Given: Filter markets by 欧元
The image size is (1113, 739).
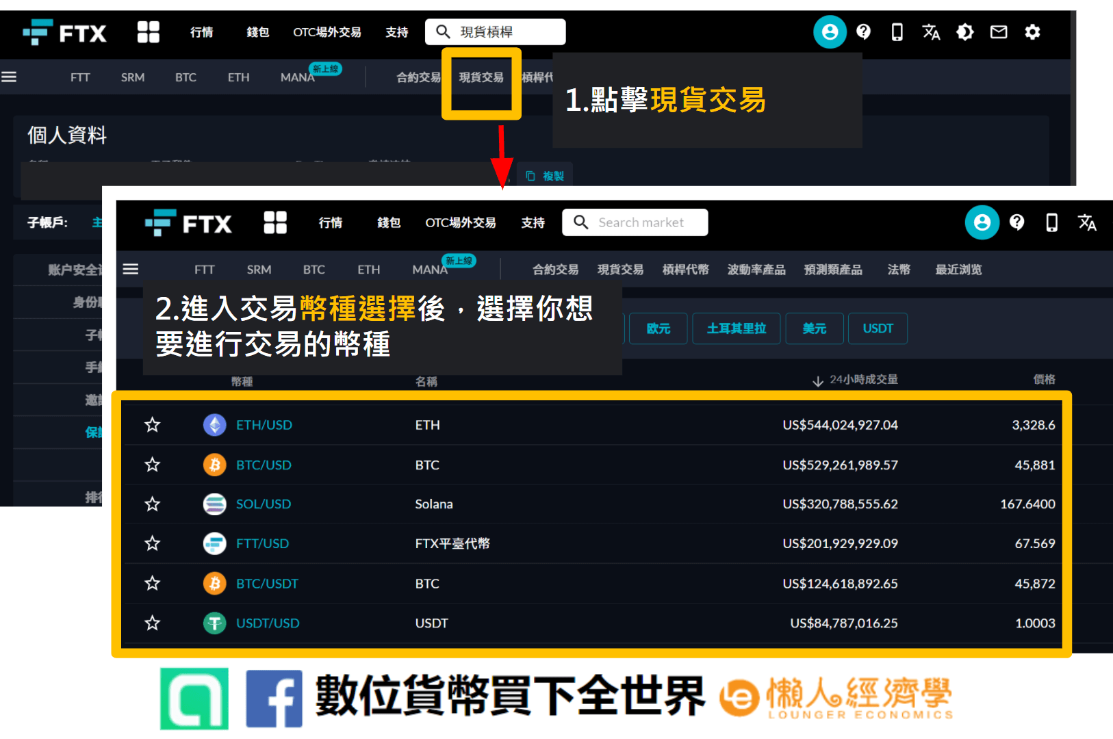Looking at the screenshot, I should coord(658,328).
